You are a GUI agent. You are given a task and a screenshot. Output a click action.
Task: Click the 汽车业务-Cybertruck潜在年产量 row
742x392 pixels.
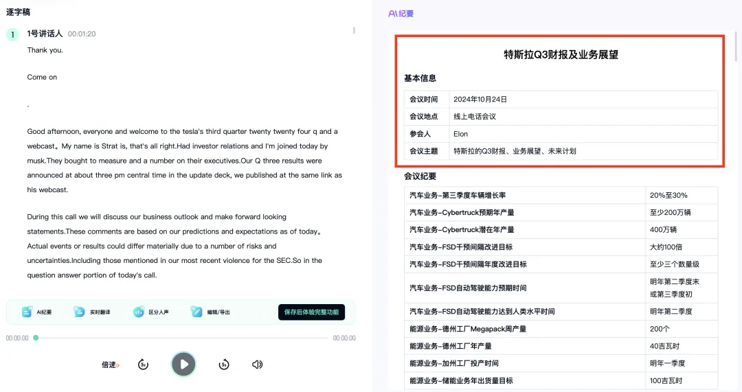coord(561,230)
